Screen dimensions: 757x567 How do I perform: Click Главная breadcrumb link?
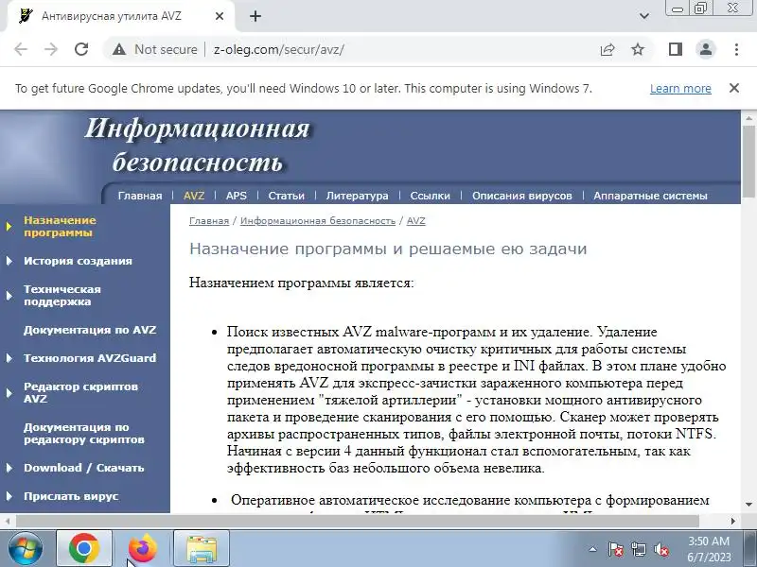click(x=209, y=221)
